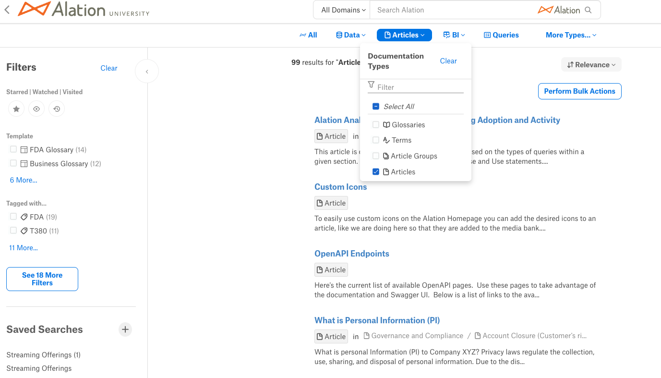
Task: Tick the T380 tag checkbox
Action: pyautogui.click(x=13, y=231)
